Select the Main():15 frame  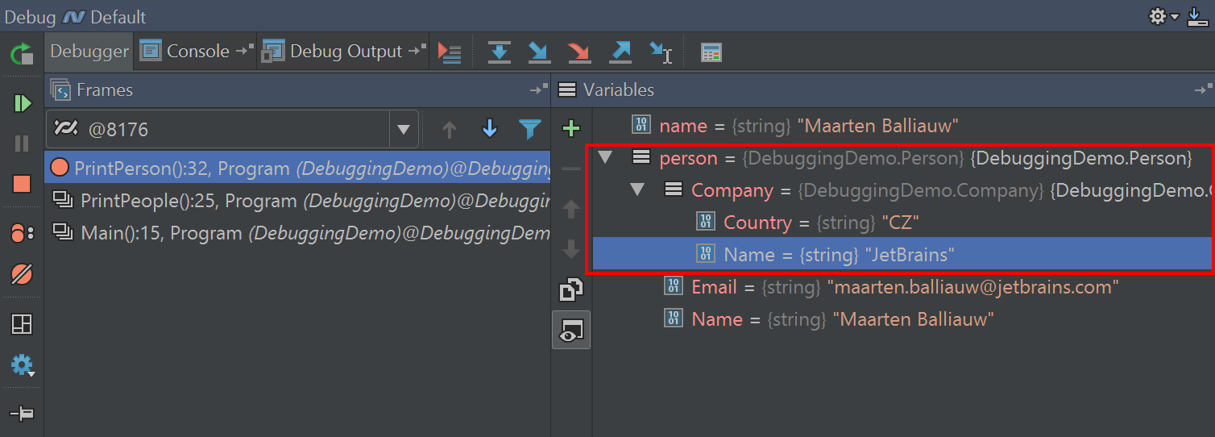tap(297, 233)
